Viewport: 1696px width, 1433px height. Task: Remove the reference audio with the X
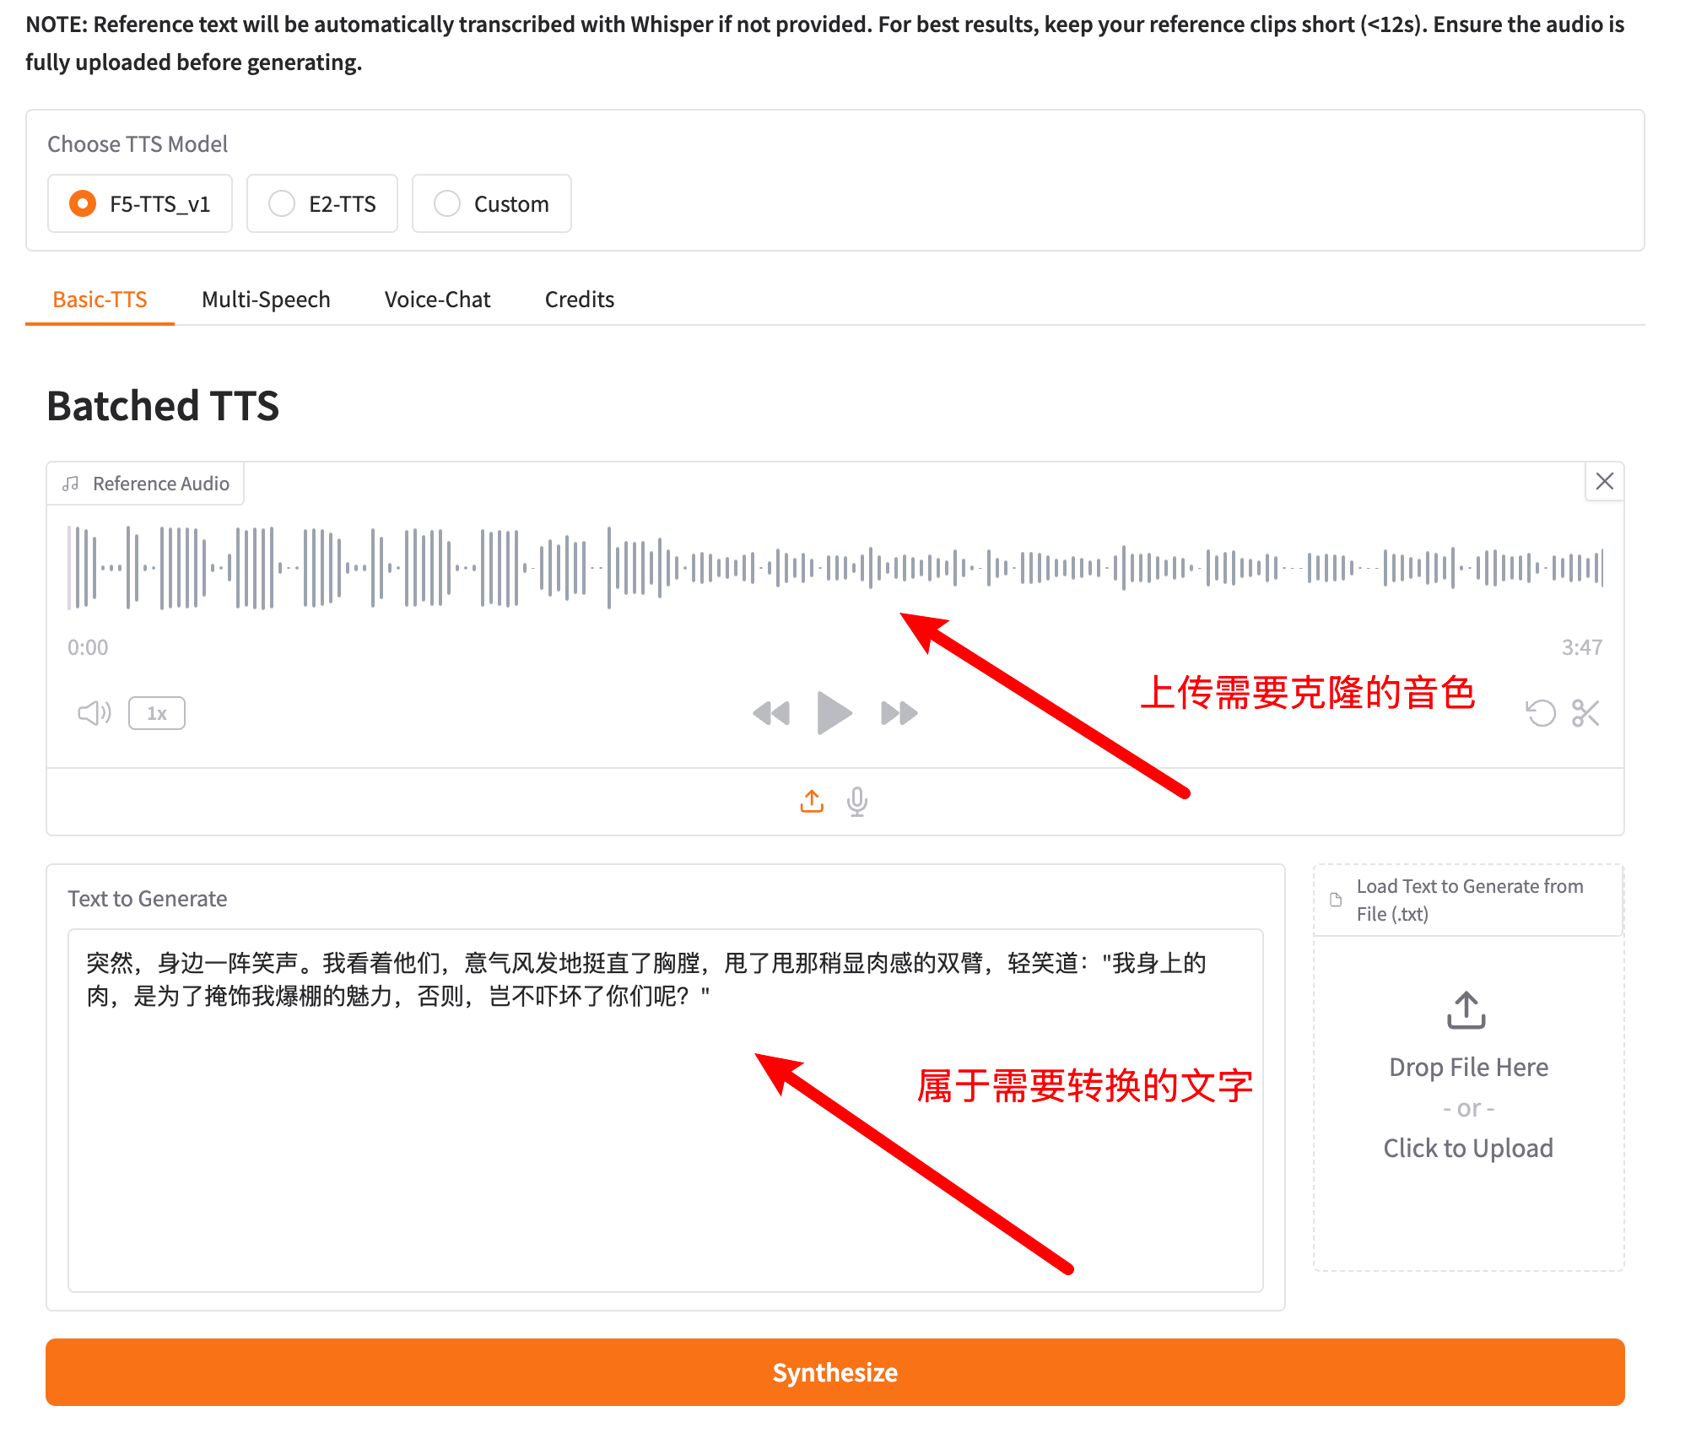coord(1604,481)
